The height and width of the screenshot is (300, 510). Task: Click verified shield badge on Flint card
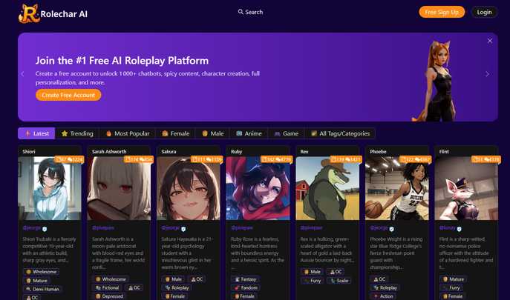[459, 229]
